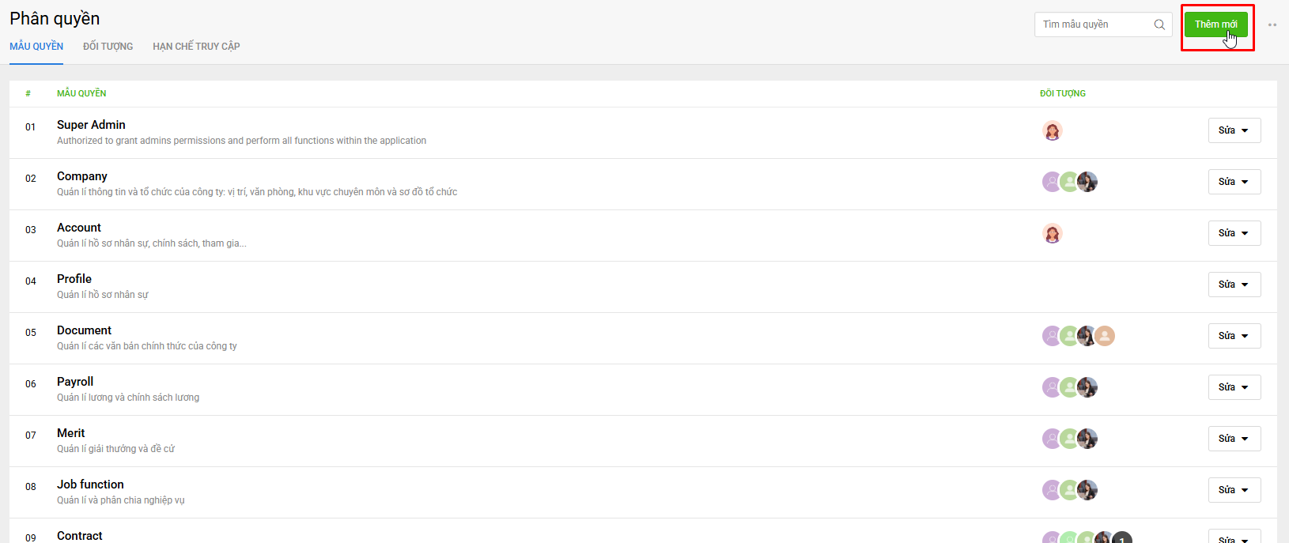1289x543 pixels.
Task: Open Sửa dropdown for Profile
Action: [x=1234, y=285]
